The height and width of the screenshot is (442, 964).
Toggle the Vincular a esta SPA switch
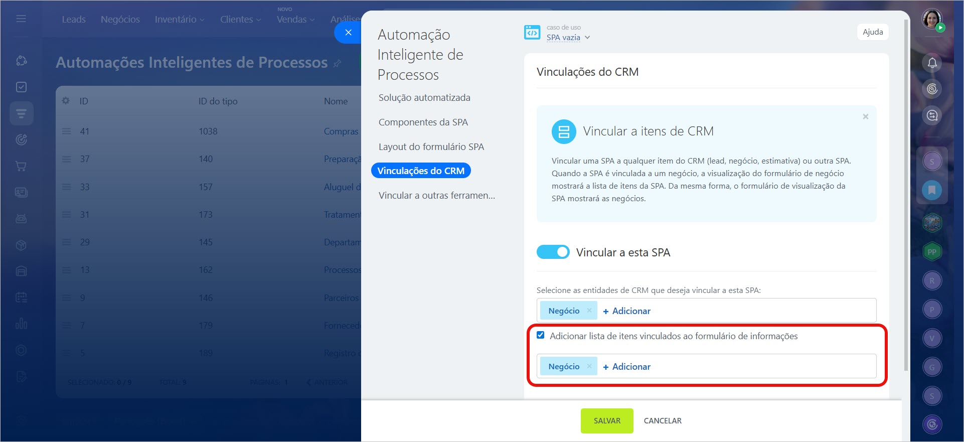pyautogui.click(x=553, y=252)
